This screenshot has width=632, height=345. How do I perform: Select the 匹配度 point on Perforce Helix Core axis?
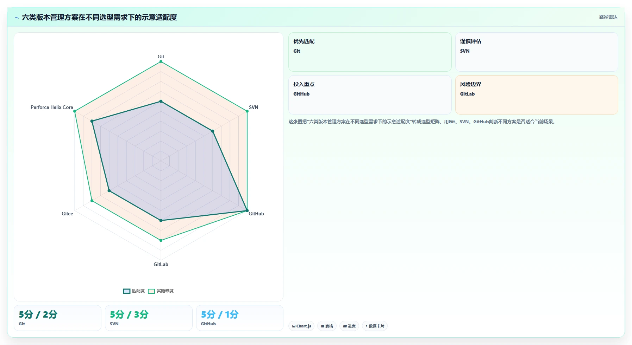coord(92,121)
